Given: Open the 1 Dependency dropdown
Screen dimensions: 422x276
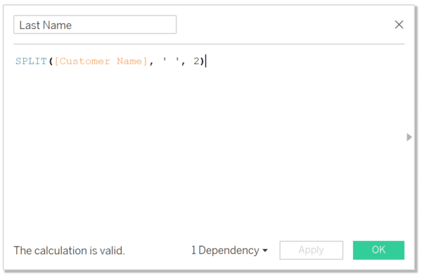Looking at the screenshot, I should coord(229,251).
